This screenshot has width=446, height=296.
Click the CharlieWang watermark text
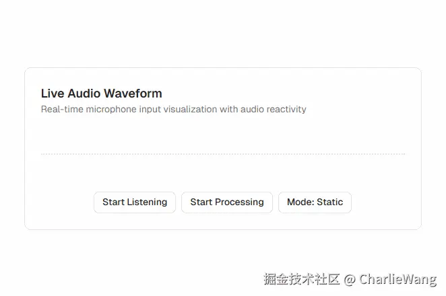point(397,279)
